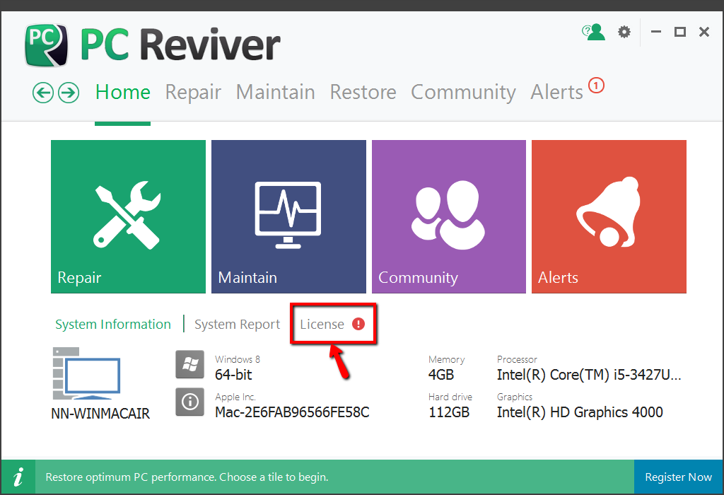Click the back navigation arrow

pyautogui.click(x=44, y=93)
